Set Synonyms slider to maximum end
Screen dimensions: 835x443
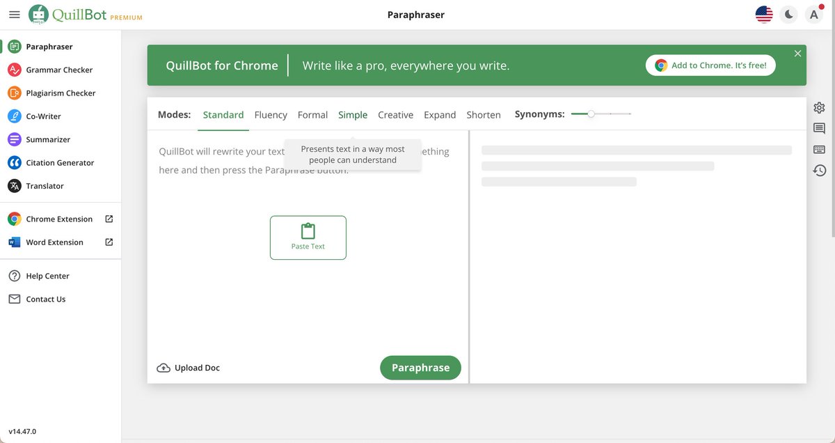coord(630,114)
